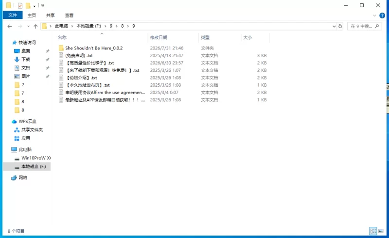Viewport: 389px width, 238px height.
Task: Click the pin icon next to 文档
Action: tap(47, 68)
